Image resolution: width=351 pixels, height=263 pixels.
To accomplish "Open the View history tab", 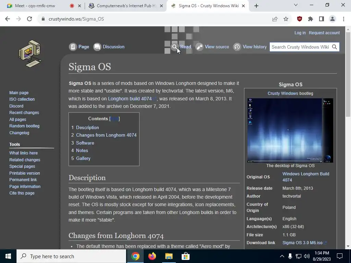I will (x=250, y=47).
